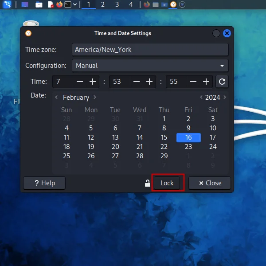The width and height of the screenshot is (266, 266).
Task: Switch to workspace 1
Action: tap(89, 4)
